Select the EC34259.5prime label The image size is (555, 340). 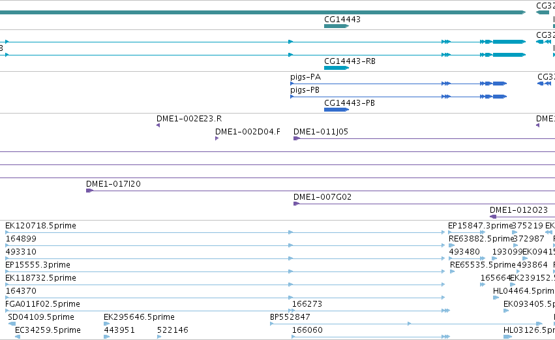(x=48, y=330)
